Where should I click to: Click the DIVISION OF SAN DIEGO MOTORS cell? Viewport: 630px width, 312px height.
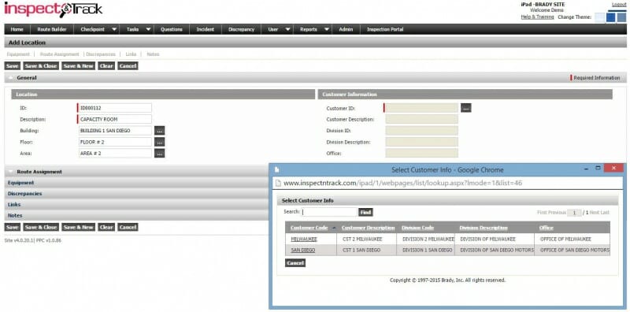point(495,250)
